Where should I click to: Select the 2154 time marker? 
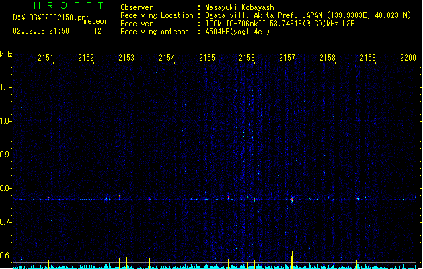click(x=167, y=57)
